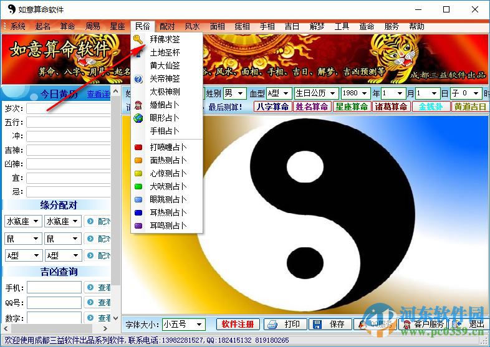This screenshot has height=347, width=490.
Task: Click the 星座算命 button
Action: click(x=352, y=107)
